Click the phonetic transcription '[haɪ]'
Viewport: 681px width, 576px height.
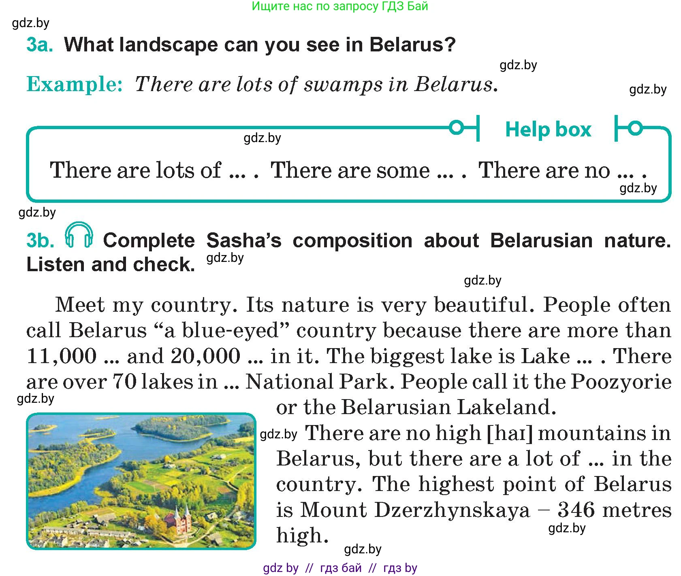509,433
